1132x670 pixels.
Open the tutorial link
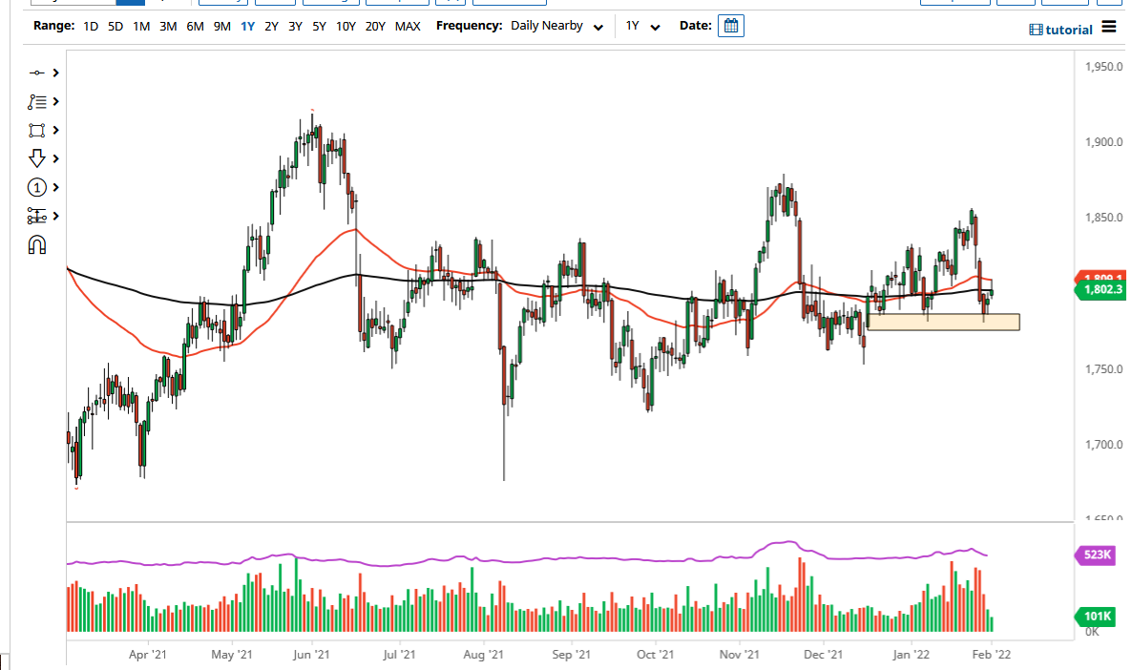pyautogui.click(x=1068, y=30)
